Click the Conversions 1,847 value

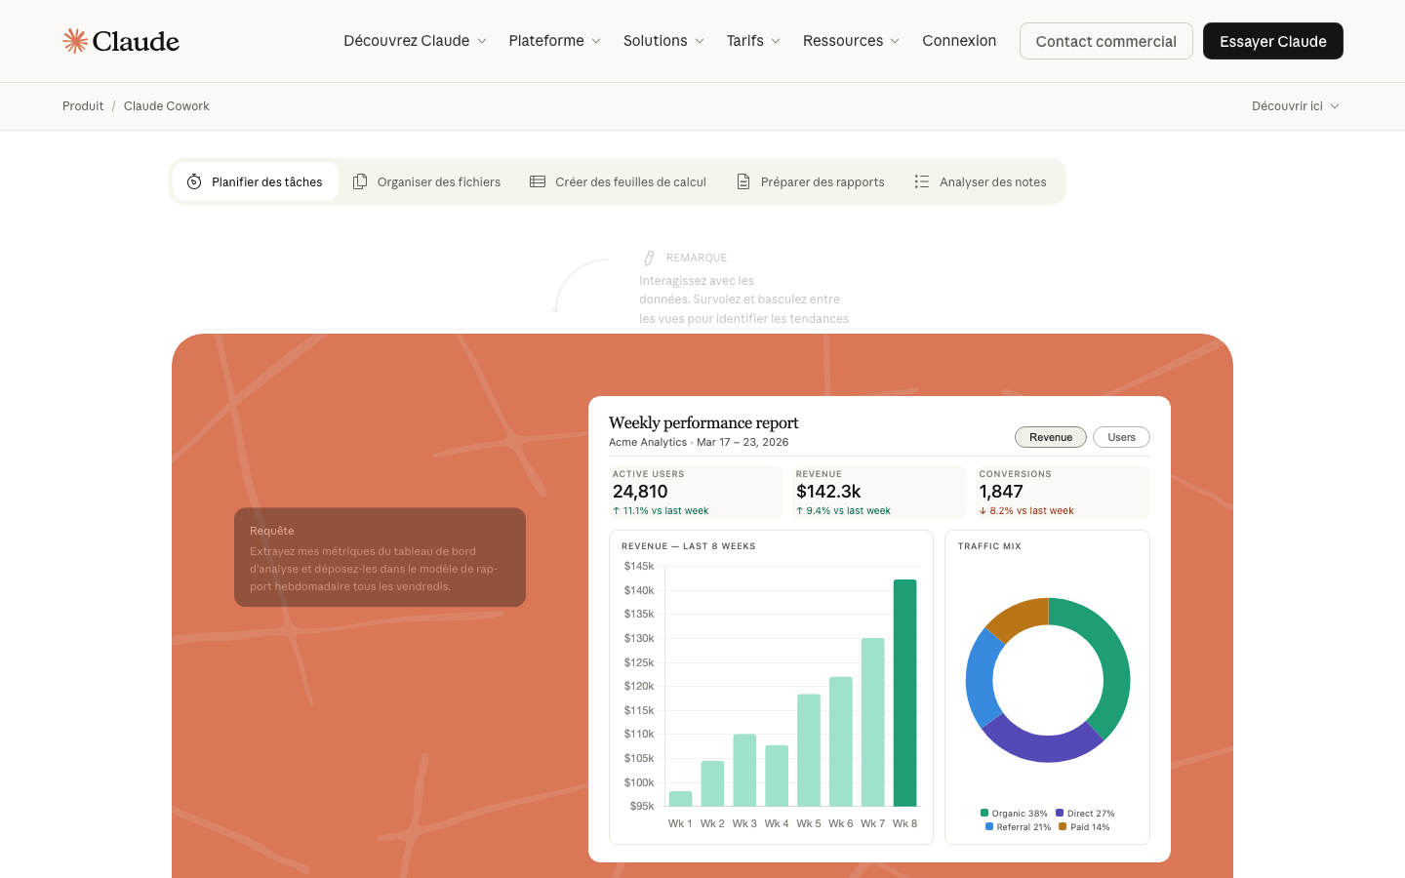coord(1001,492)
